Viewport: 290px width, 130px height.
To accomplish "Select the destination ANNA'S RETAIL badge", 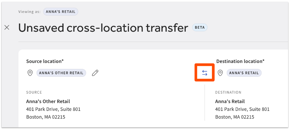I will (244, 73).
